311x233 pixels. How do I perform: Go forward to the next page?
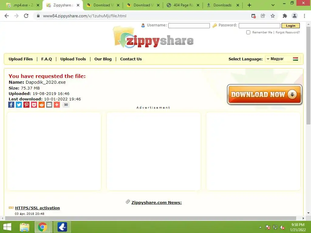click(16, 16)
